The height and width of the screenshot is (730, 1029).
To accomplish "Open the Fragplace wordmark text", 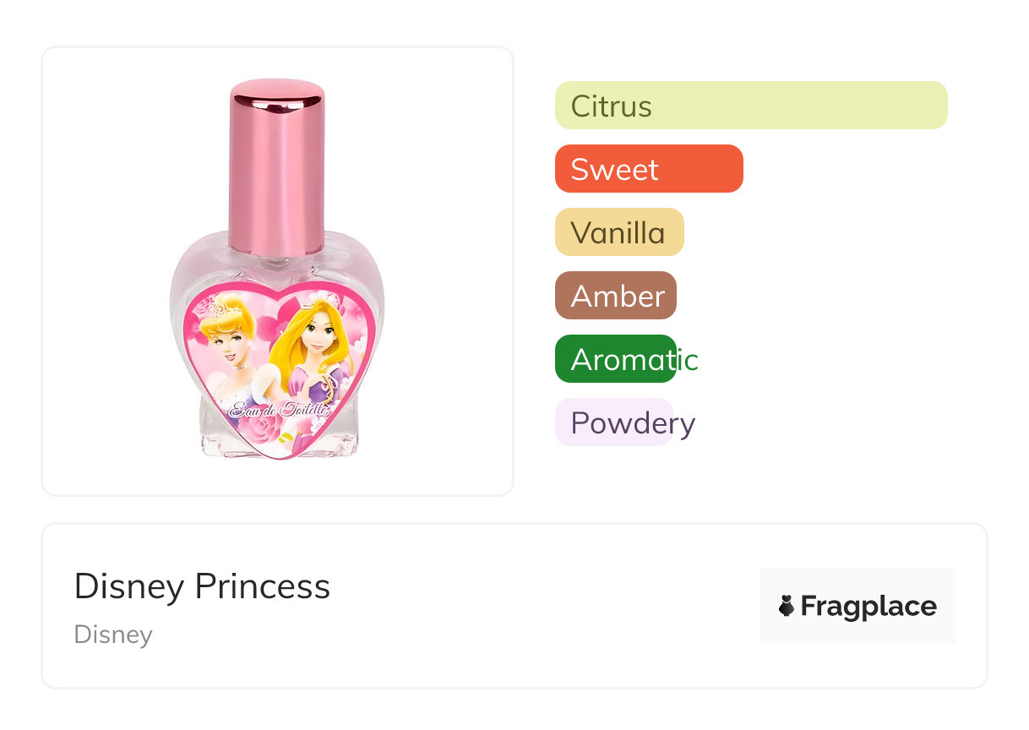I will click(x=868, y=606).
